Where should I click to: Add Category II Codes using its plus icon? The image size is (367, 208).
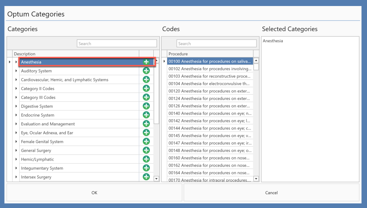(x=146, y=88)
